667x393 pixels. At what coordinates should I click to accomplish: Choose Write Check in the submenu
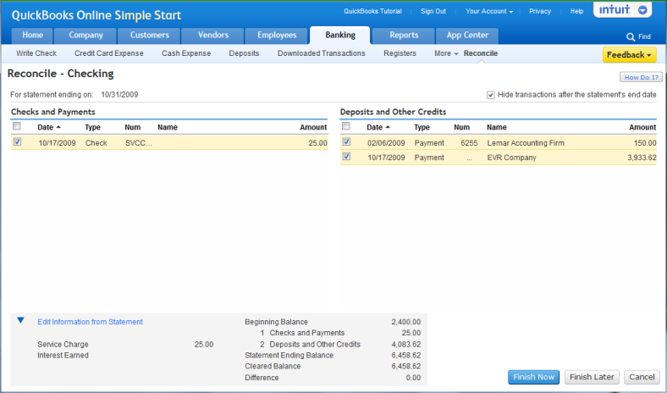tap(36, 53)
